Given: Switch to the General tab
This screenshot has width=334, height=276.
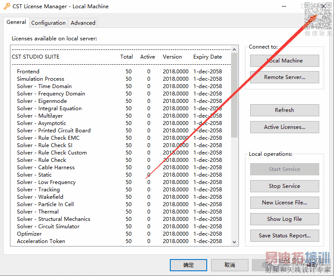Looking at the screenshot, I should click(16, 22).
